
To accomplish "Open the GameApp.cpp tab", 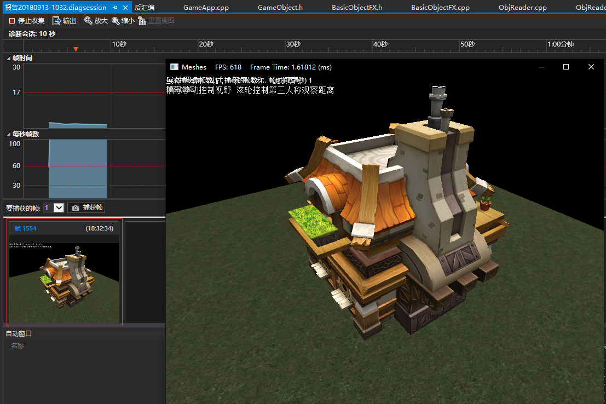I will point(206,7).
